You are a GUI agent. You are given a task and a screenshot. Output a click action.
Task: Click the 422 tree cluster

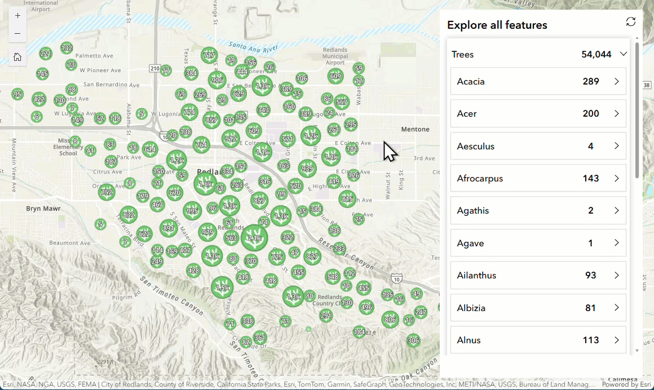[39, 99]
